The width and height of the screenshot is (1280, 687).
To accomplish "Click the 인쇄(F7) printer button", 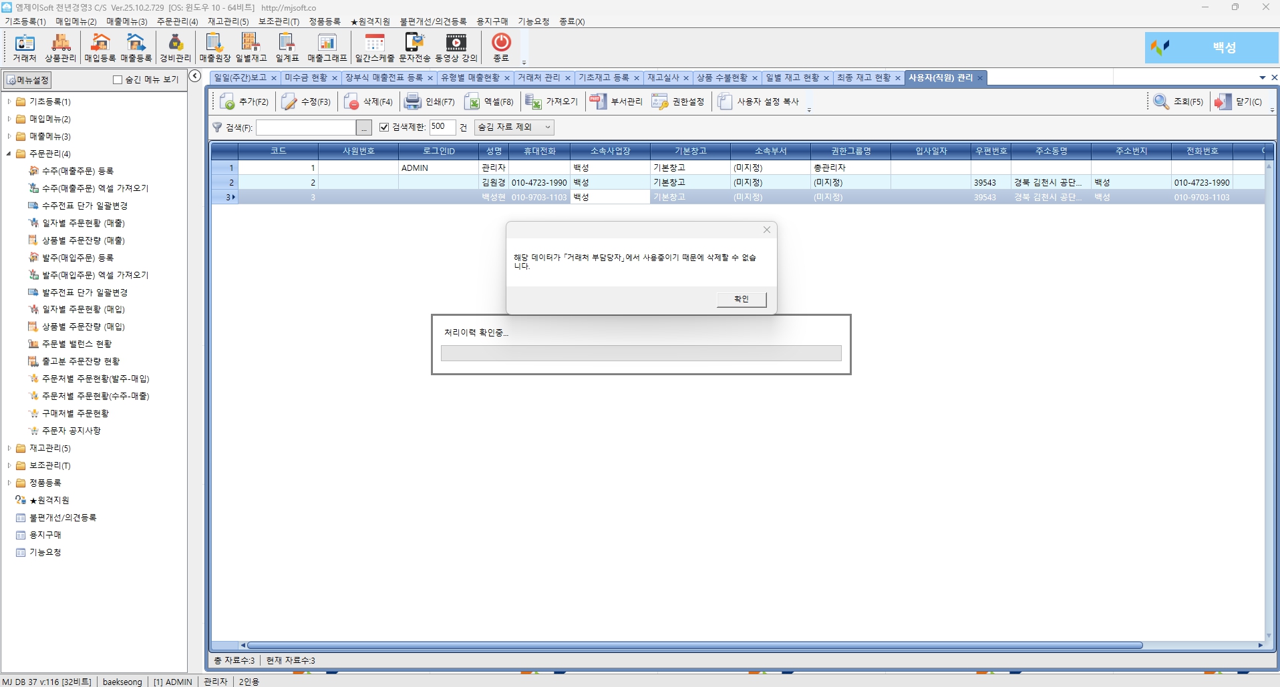I will [430, 101].
